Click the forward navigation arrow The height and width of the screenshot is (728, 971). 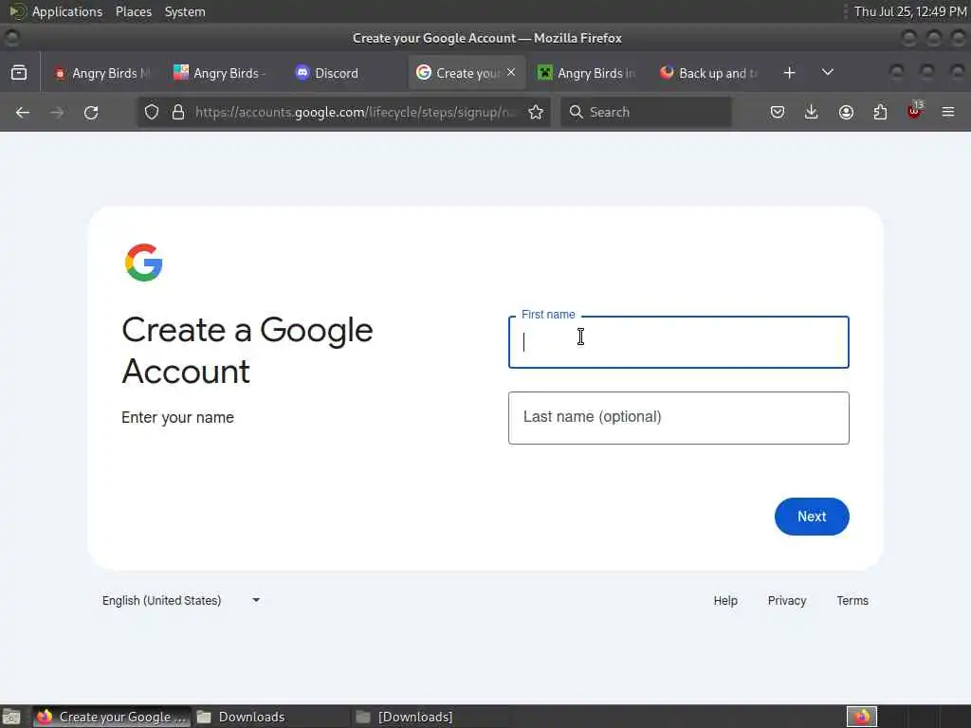tap(57, 112)
